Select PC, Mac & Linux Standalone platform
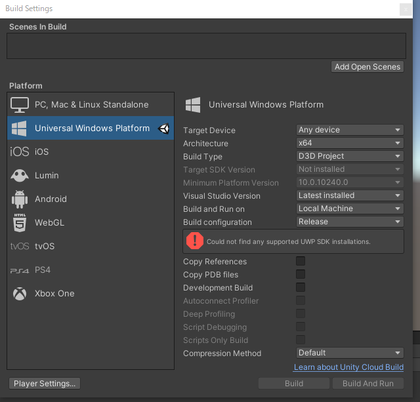Screen dimensions: 420x402 pos(91,105)
